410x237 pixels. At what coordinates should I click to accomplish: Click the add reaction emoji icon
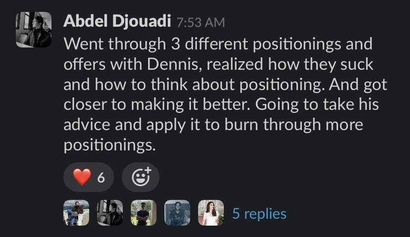tap(140, 177)
